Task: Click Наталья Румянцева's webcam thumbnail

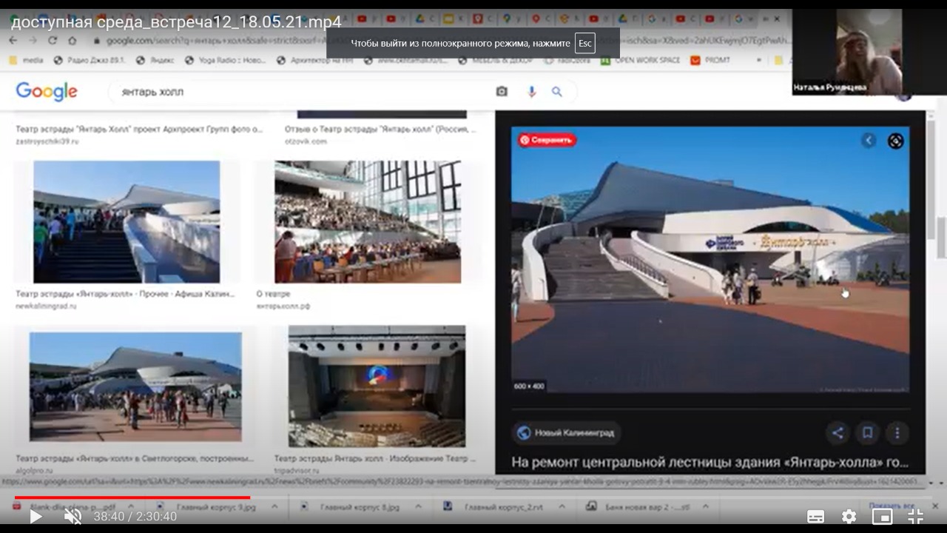Action: 869,52
